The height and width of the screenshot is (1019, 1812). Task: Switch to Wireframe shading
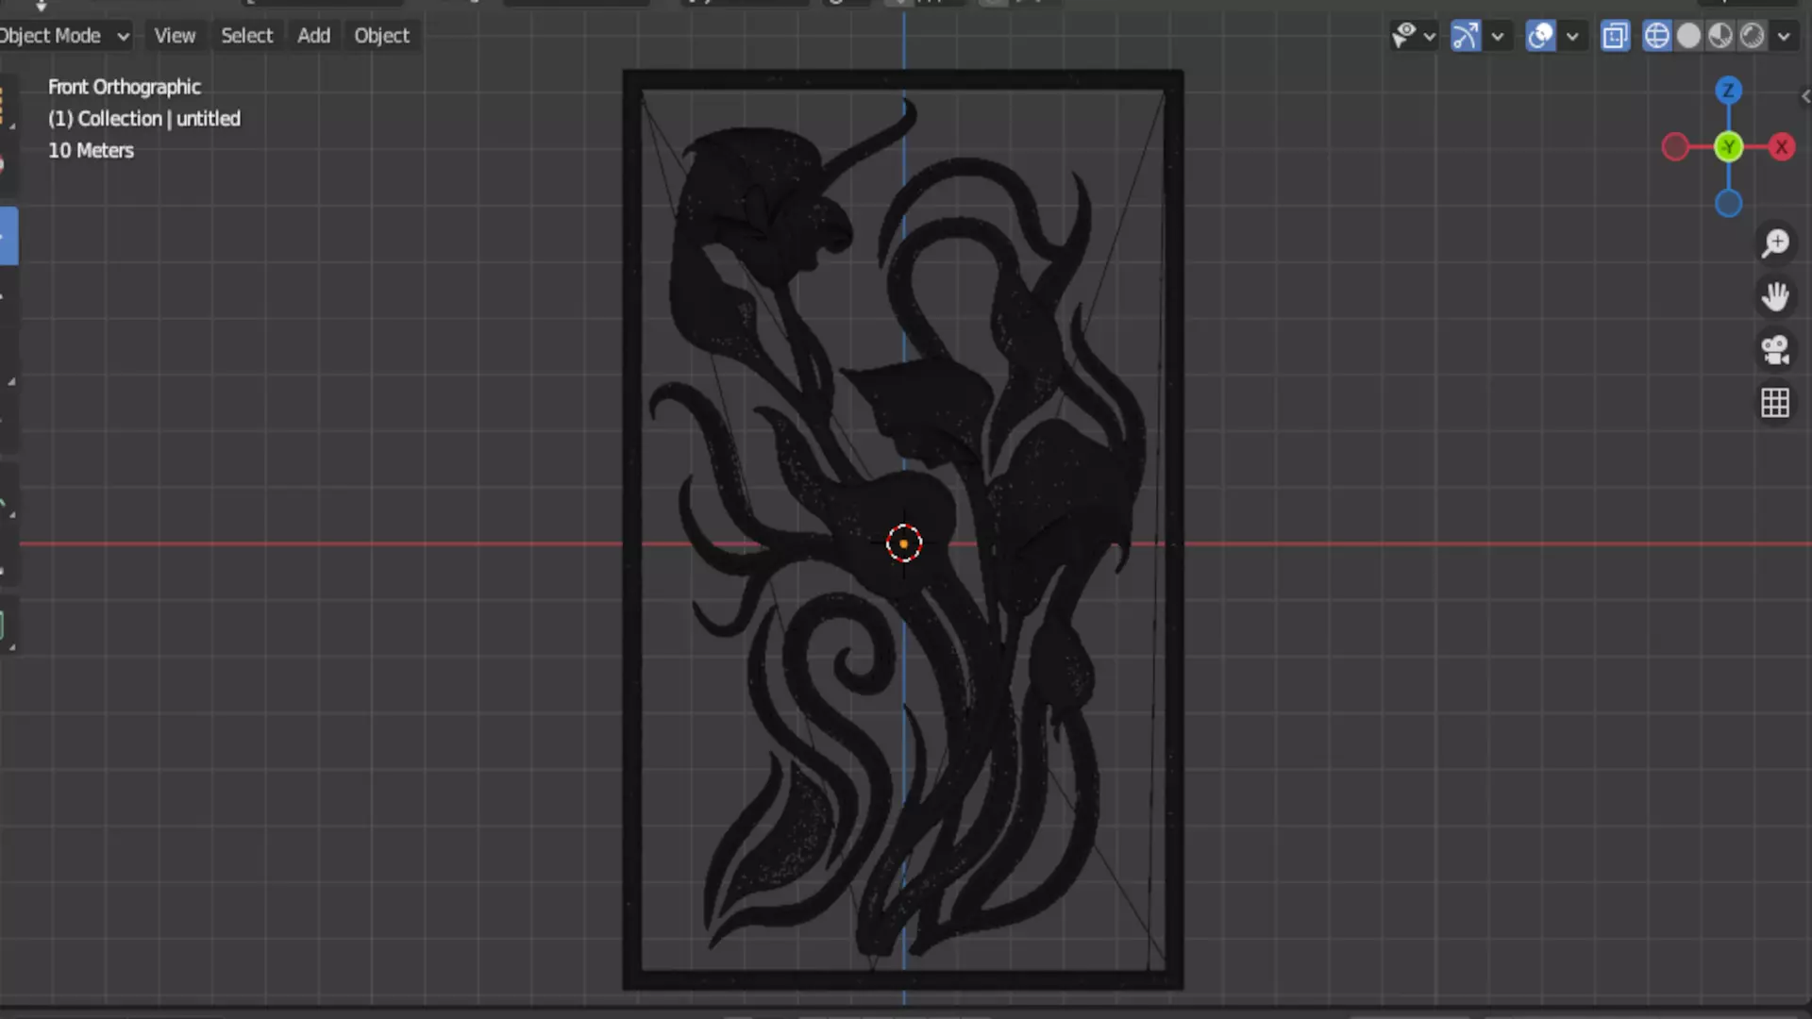point(1656,36)
